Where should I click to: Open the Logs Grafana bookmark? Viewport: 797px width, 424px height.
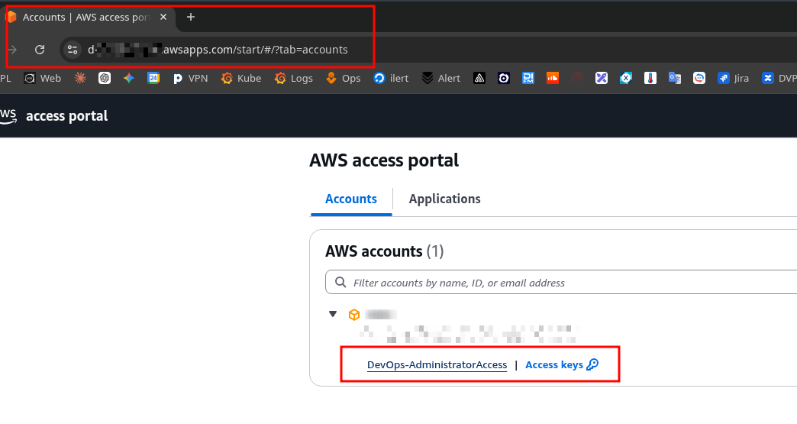click(x=293, y=78)
